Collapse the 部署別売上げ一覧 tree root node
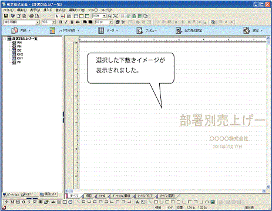This screenshot has width=272, height=211. (x=5, y=39)
